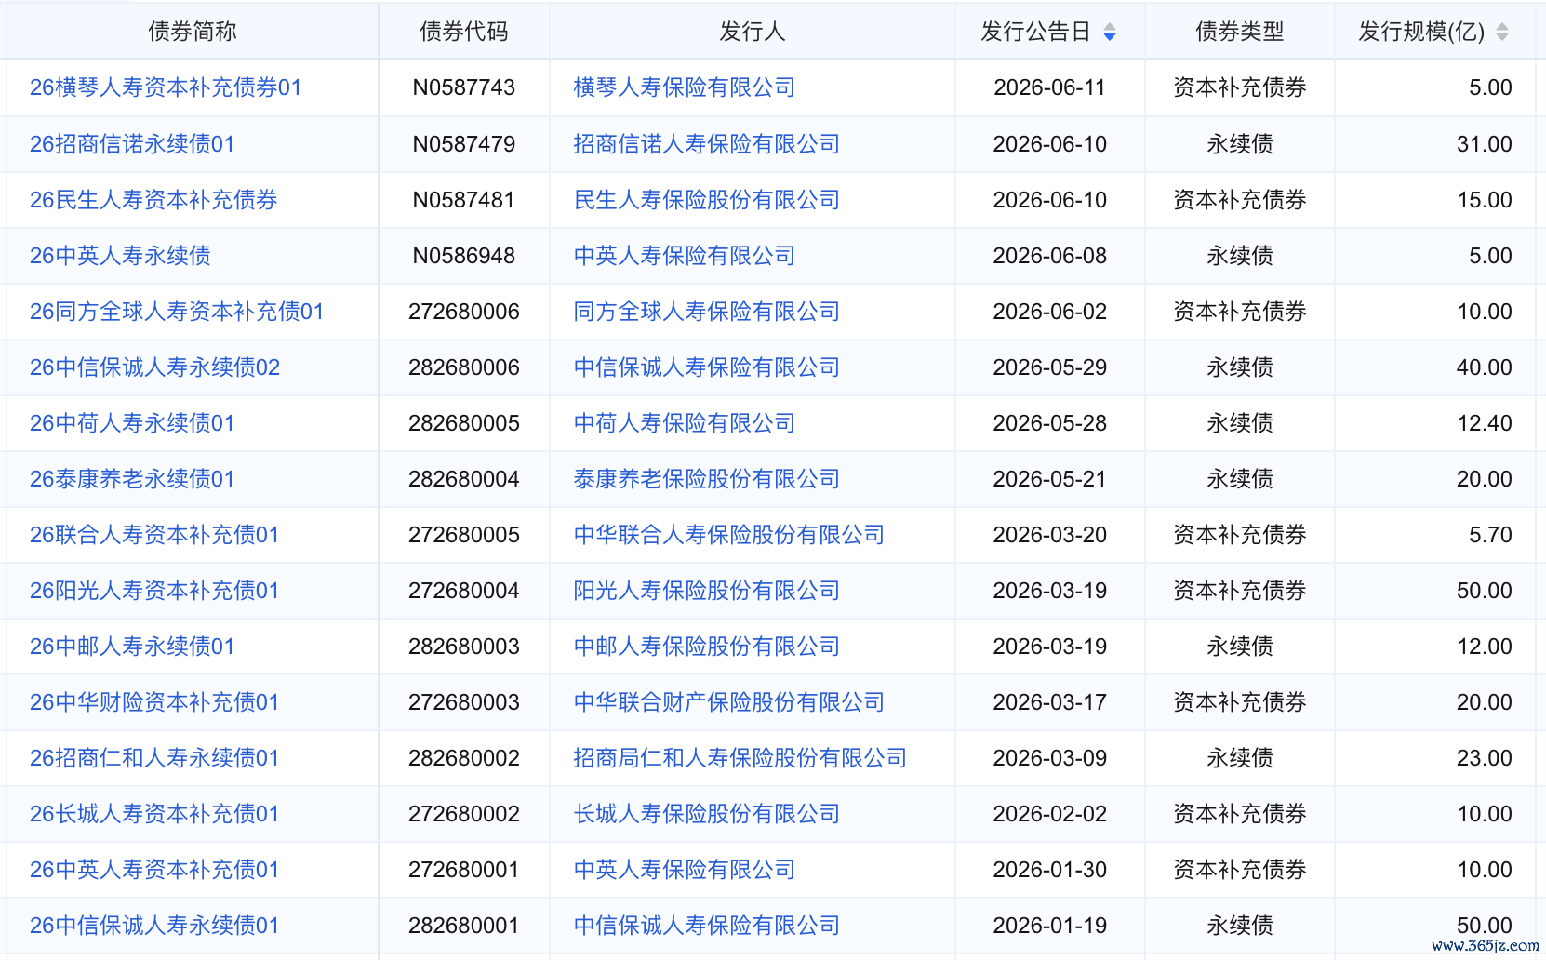View issuer 中华联合财产保险股份有限公司

tap(729, 702)
